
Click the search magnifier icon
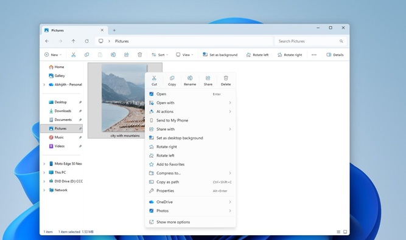click(x=341, y=41)
